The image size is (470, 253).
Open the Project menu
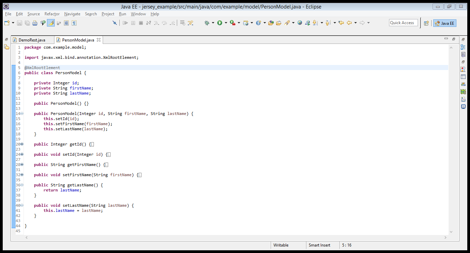[x=108, y=14]
